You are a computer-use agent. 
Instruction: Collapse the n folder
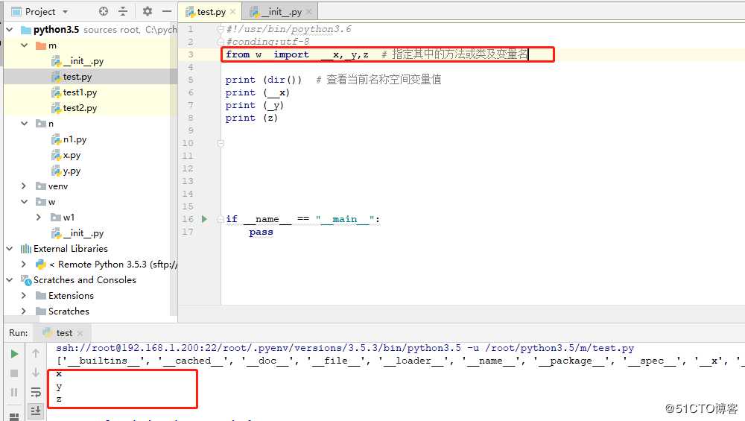(25, 124)
